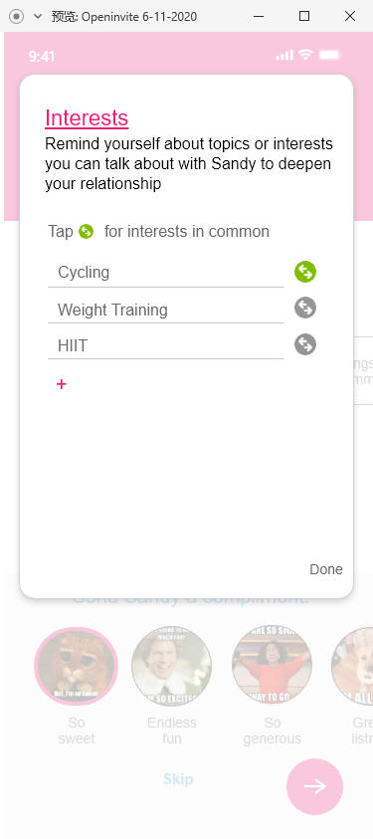
Task: Select the Weight Training interest field
Action: (166, 310)
